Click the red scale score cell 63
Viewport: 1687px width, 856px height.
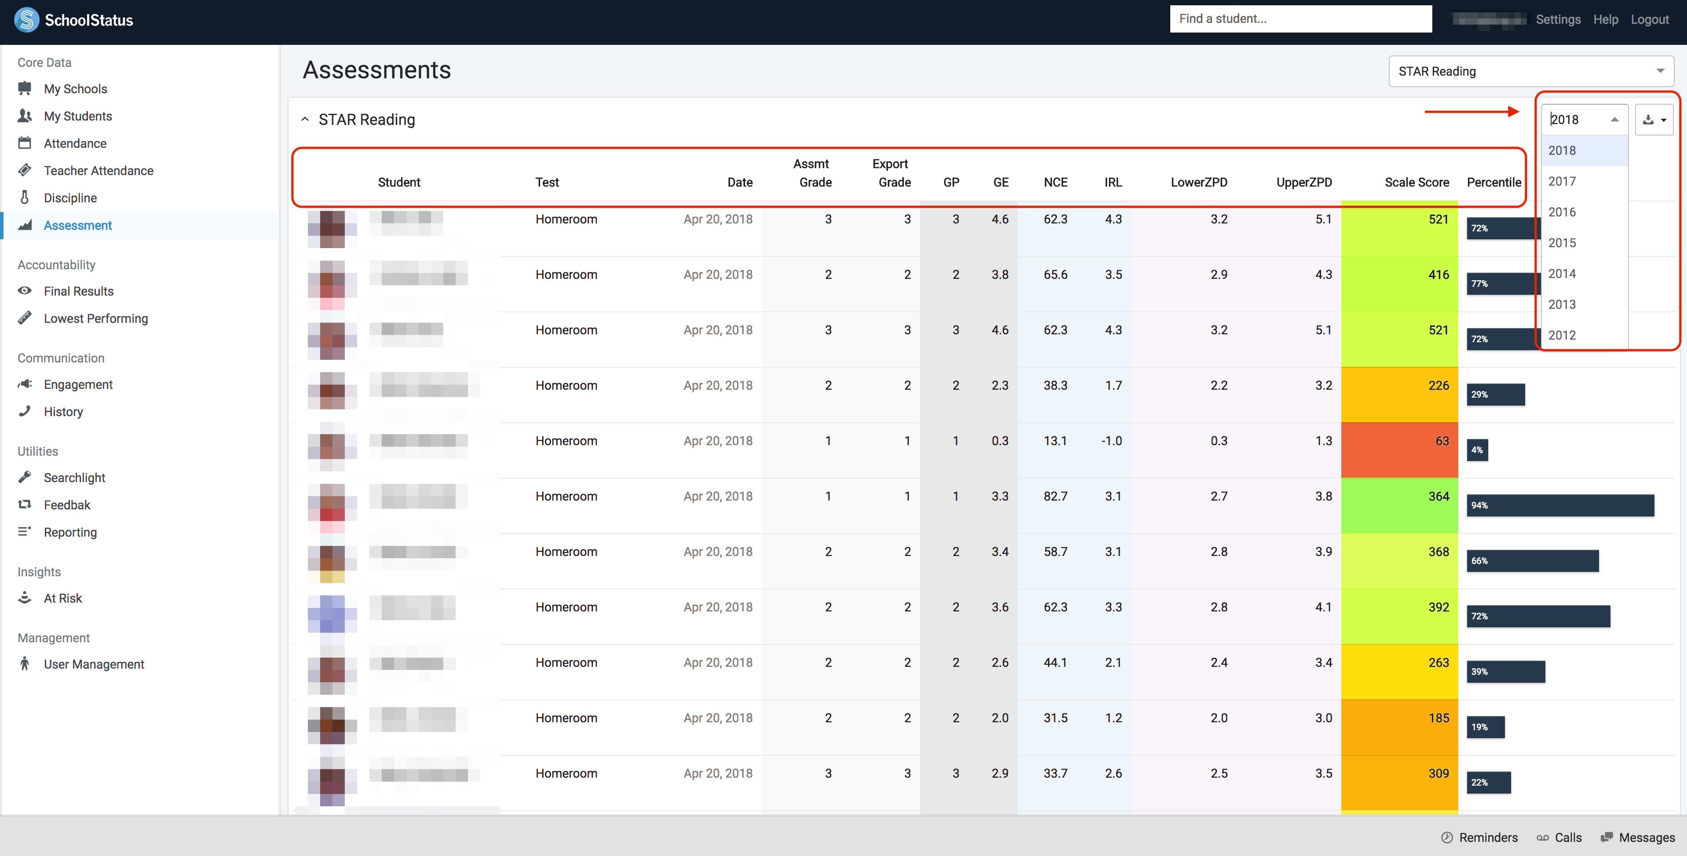point(1399,450)
